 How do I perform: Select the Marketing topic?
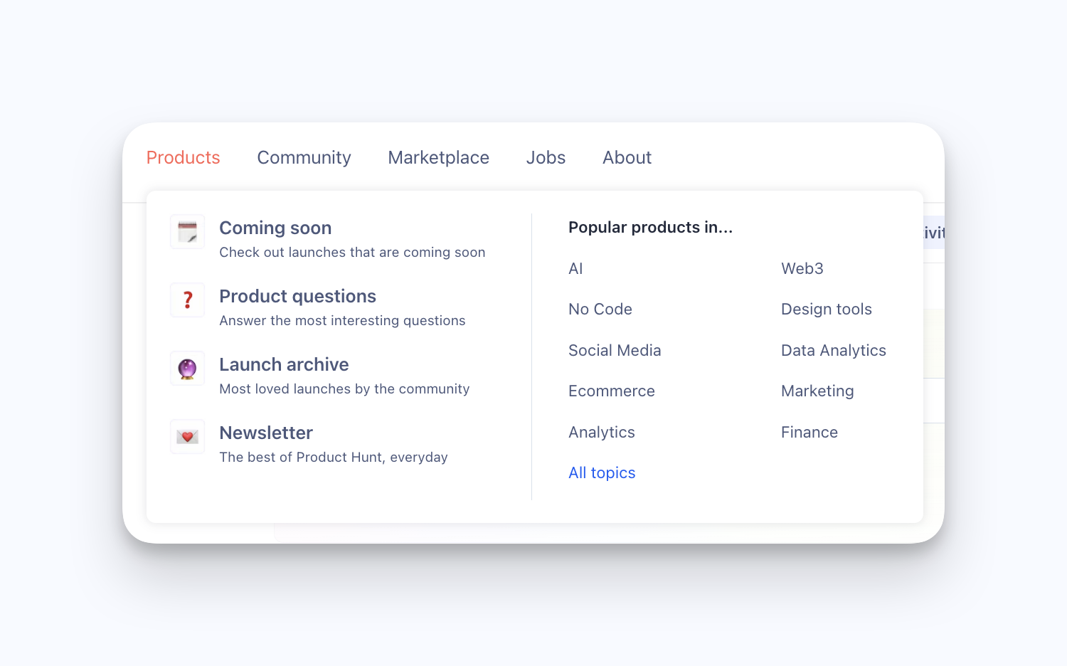(817, 391)
